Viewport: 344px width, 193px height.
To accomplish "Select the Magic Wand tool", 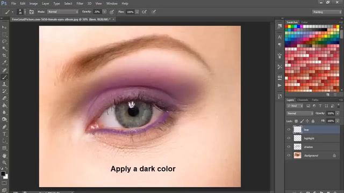I will click(x=4, y=49).
